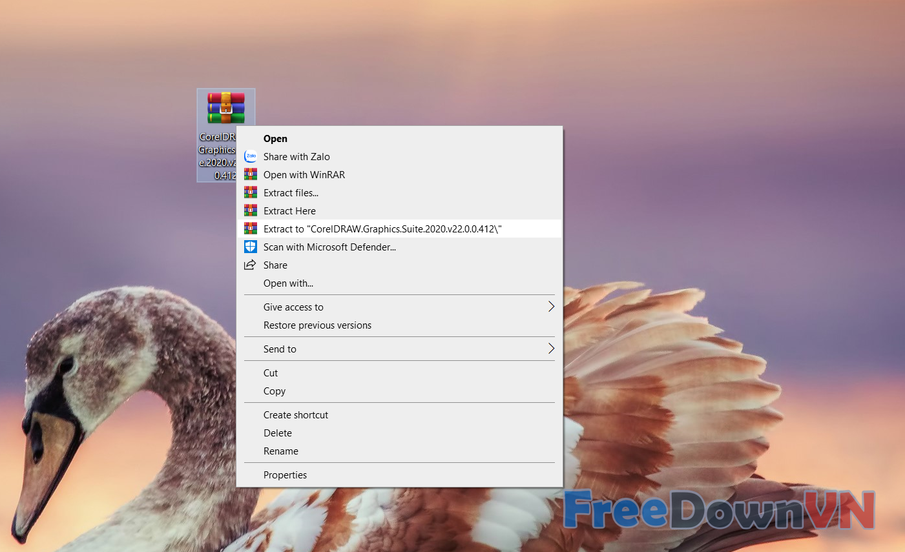
Task: Click the Share arrow icon
Action: pyautogui.click(x=250, y=265)
